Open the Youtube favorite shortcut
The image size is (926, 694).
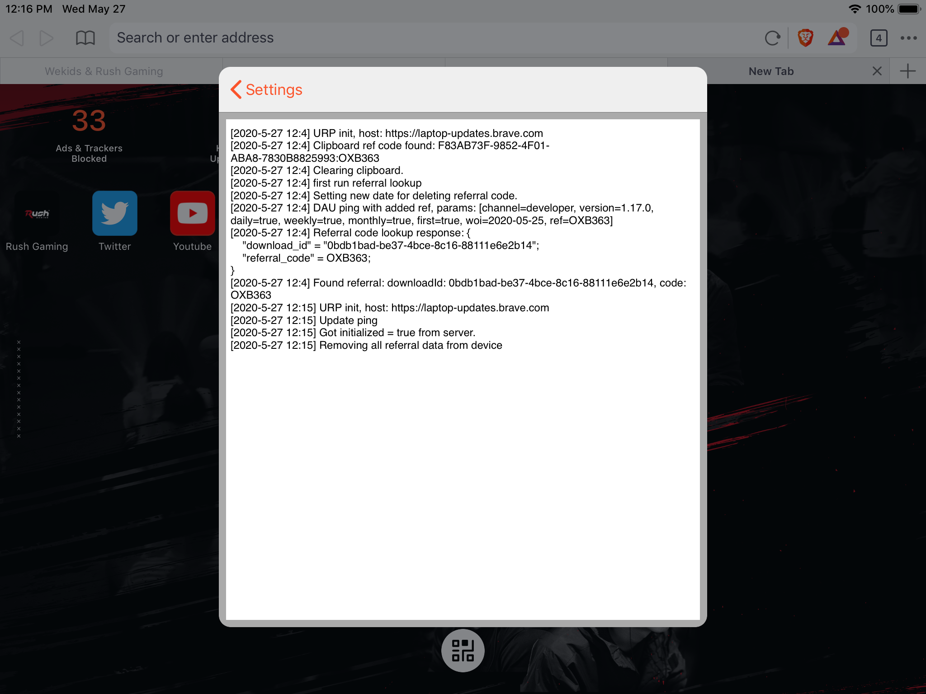(193, 213)
